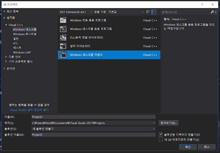Select the 일반 category
220x153 pixels.
16,38
